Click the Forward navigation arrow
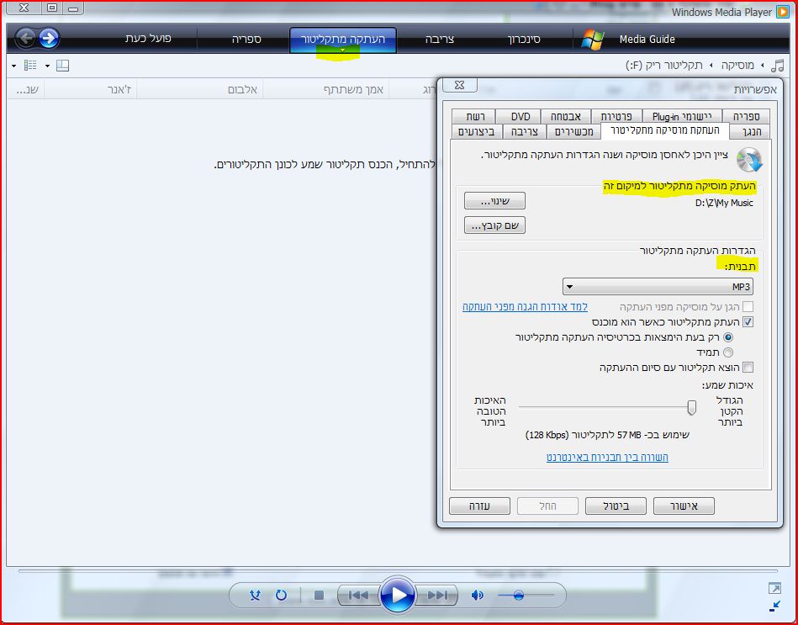The width and height of the screenshot is (798, 625). pyautogui.click(x=49, y=38)
